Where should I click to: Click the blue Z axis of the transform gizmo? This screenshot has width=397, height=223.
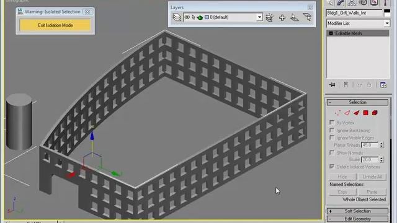[92, 136]
